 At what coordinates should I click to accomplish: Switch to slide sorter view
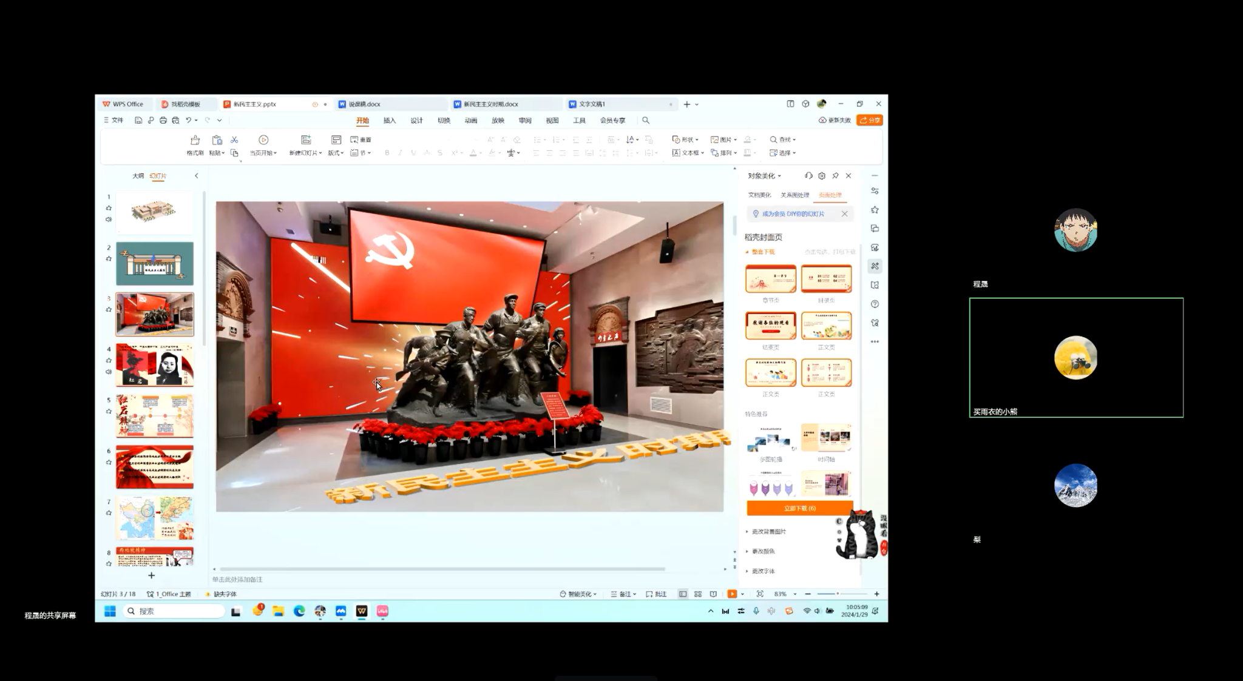[698, 594]
